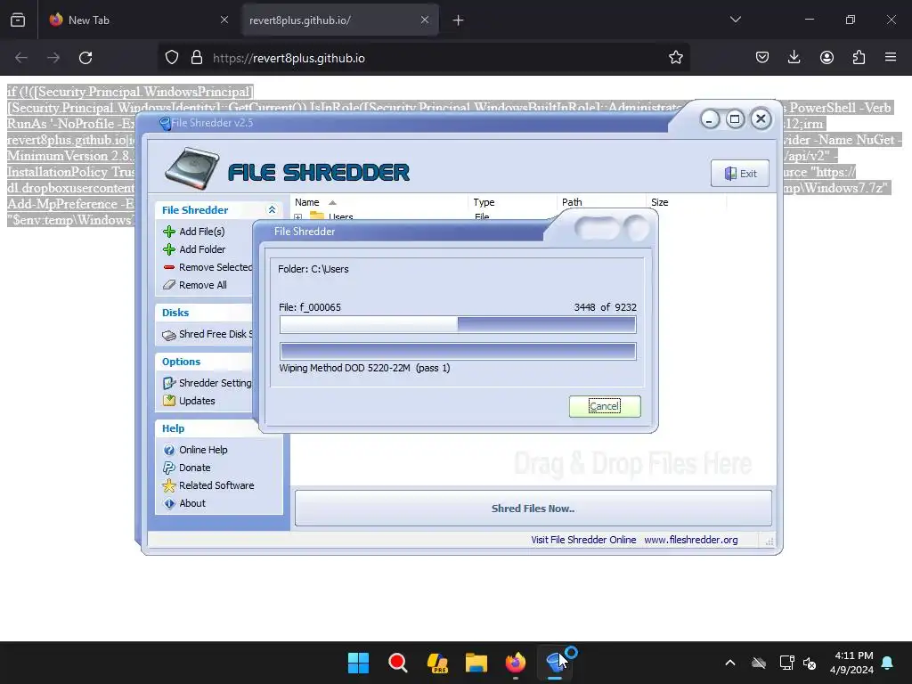Viewport: 912px width, 684px height.
Task: Open Firefox downloads icon
Action: [x=794, y=57]
